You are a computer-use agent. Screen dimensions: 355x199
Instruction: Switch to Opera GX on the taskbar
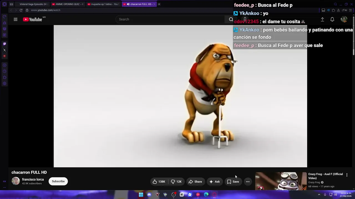tap(214, 195)
